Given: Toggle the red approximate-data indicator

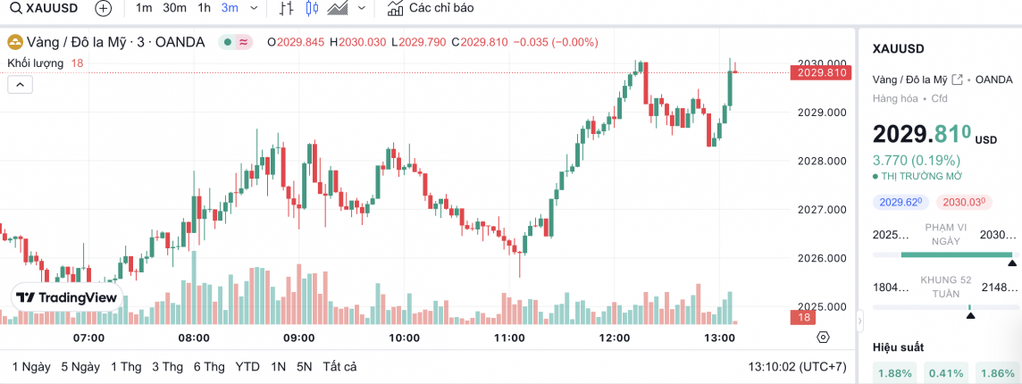Looking at the screenshot, I should pos(244,42).
